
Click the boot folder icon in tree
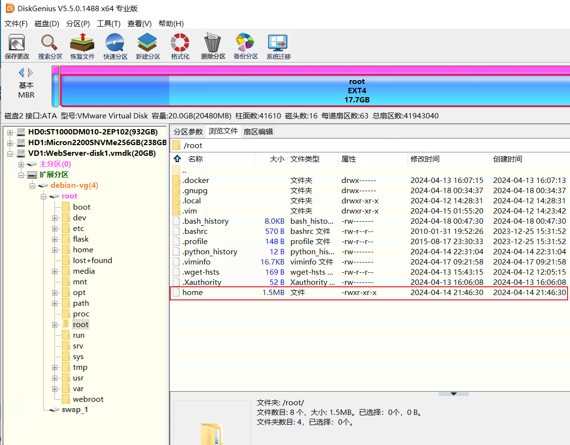click(66, 207)
